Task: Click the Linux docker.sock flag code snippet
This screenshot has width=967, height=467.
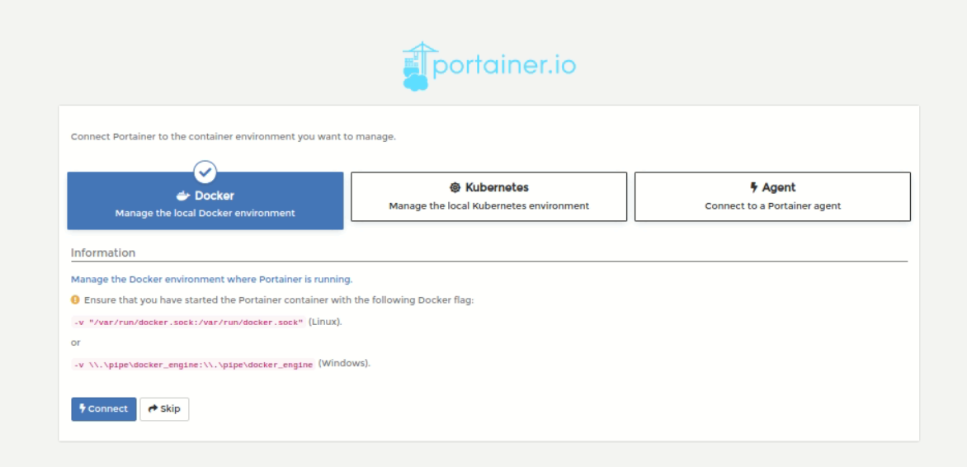Action: 188,322
